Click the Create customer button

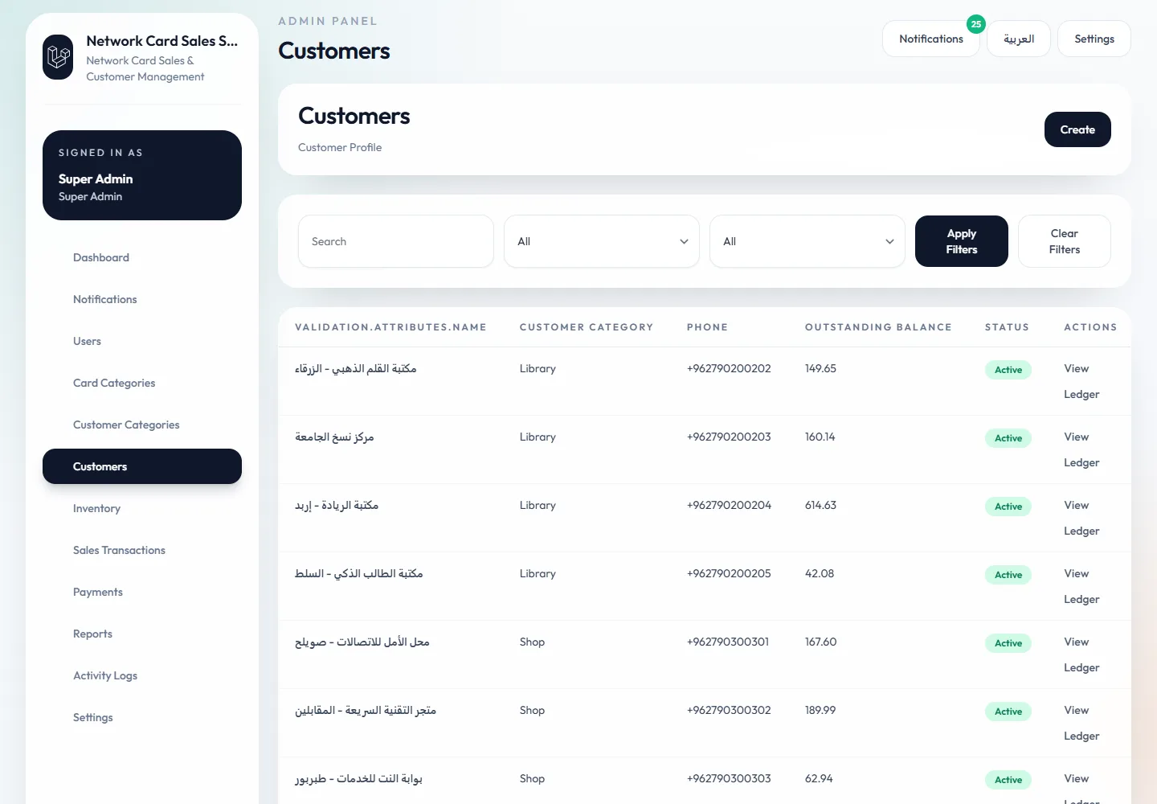tap(1077, 129)
